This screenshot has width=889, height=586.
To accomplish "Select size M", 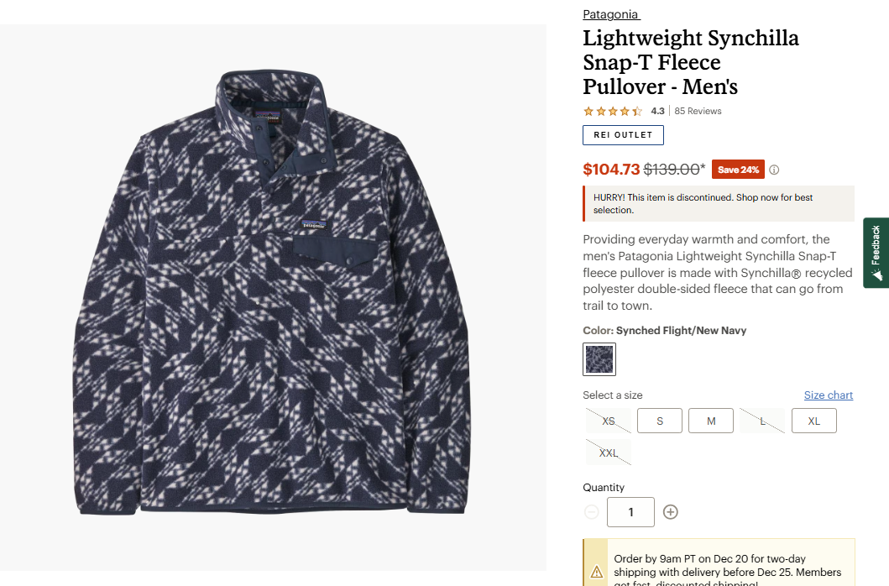I will click(x=711, y=421).
